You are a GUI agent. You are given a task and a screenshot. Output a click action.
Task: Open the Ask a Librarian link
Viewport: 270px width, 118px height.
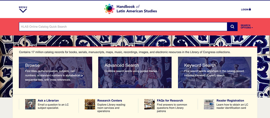point(48,100)
